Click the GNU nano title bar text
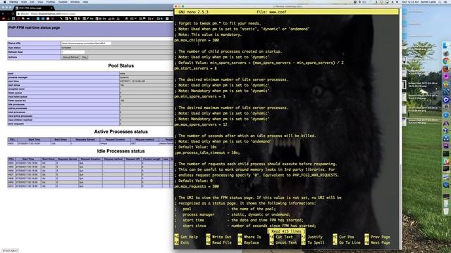This screenshot has width=451, height=253. click(193, 12)
